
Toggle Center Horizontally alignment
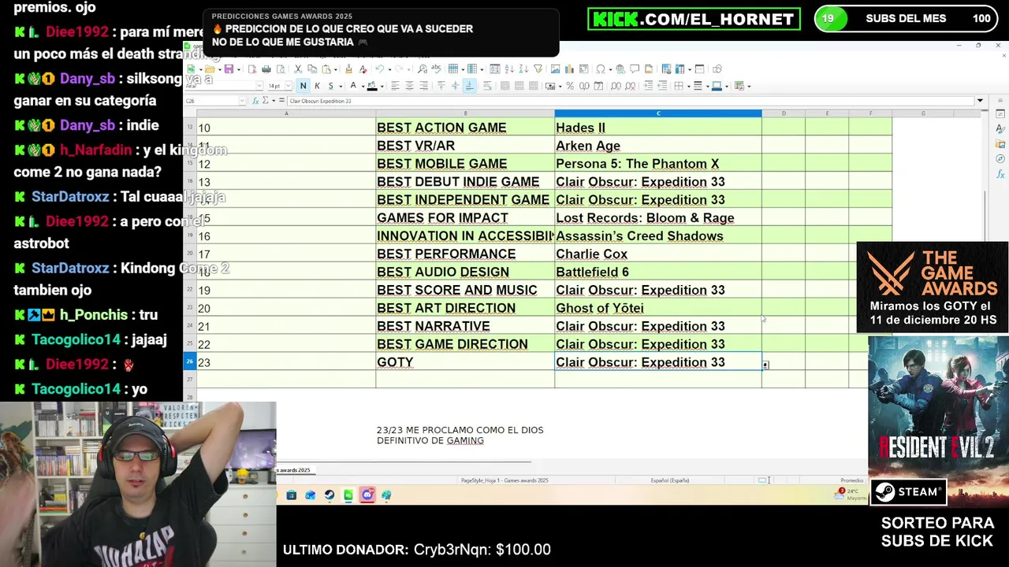(409, 86)
